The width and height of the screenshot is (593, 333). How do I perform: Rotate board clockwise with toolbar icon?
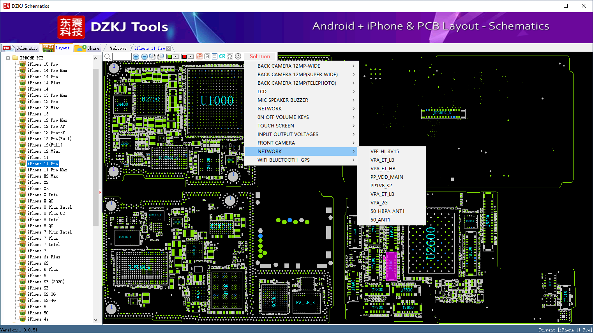(x=152, y=57)
